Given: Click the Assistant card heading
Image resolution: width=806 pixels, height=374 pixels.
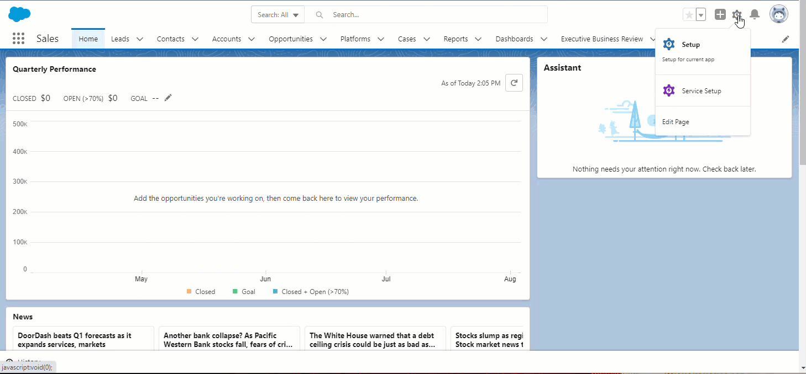Looking at the screenshot, I should pos(562,67).
